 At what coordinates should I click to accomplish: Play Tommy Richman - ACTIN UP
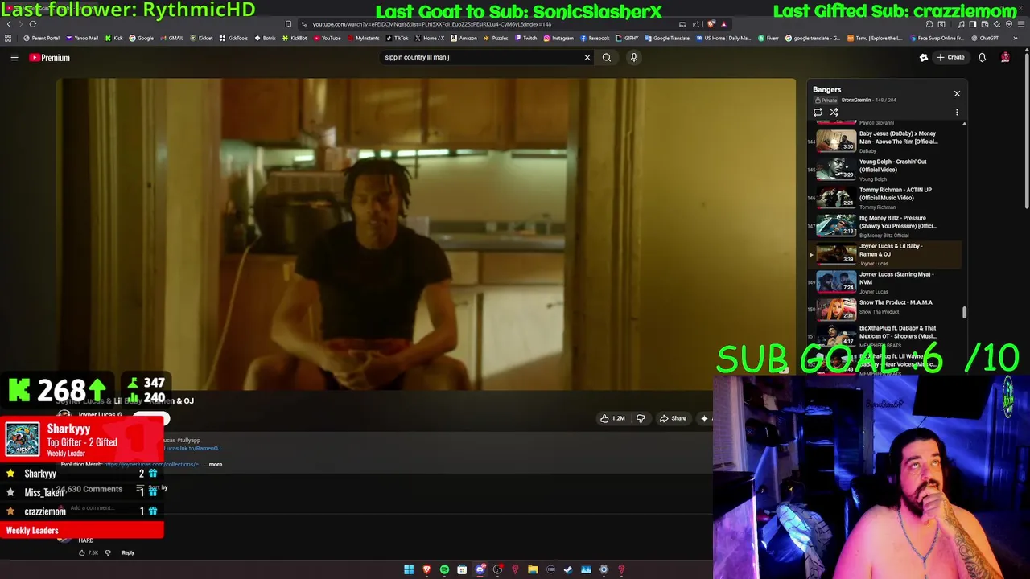tap(885, 198)
